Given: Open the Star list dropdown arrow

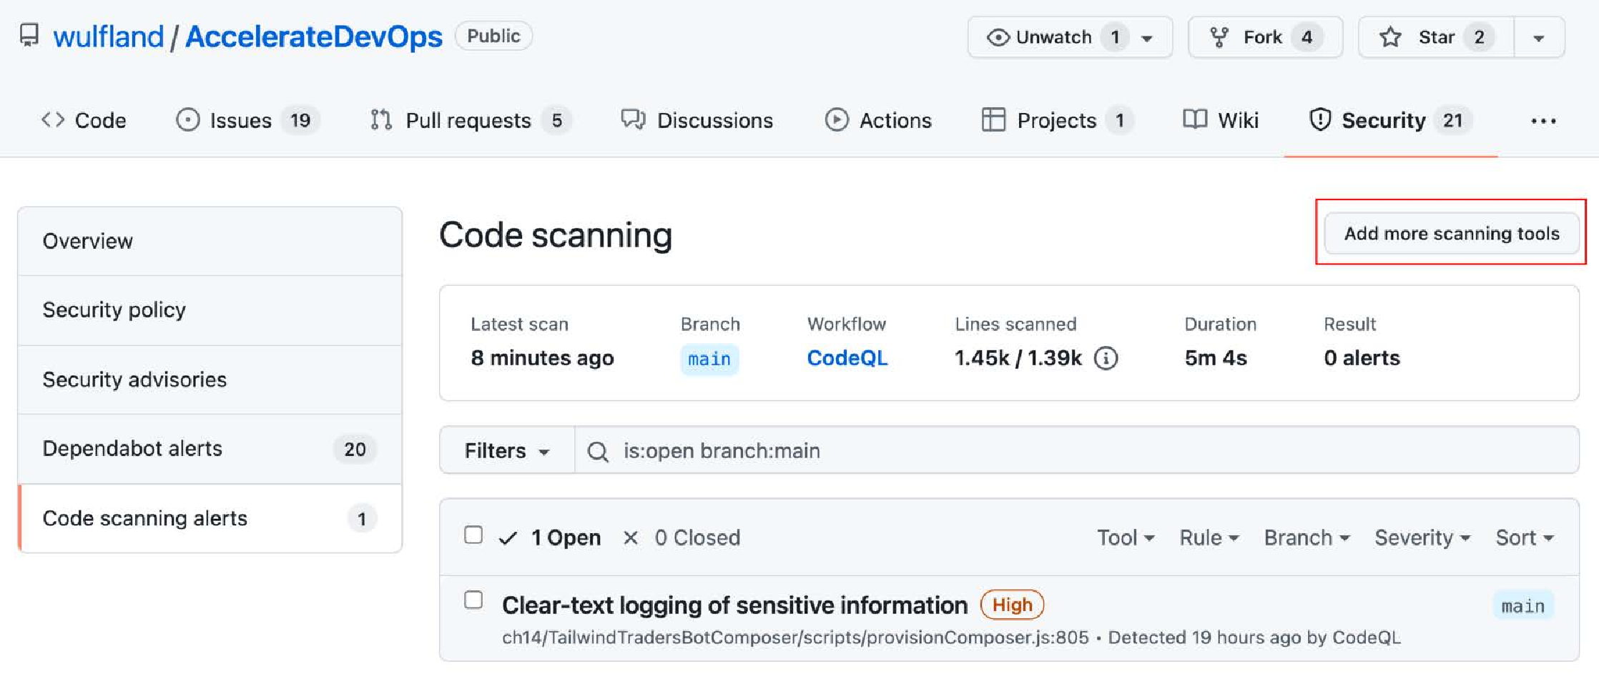Looking at the screenshot, I should (x=1539, y=39).
